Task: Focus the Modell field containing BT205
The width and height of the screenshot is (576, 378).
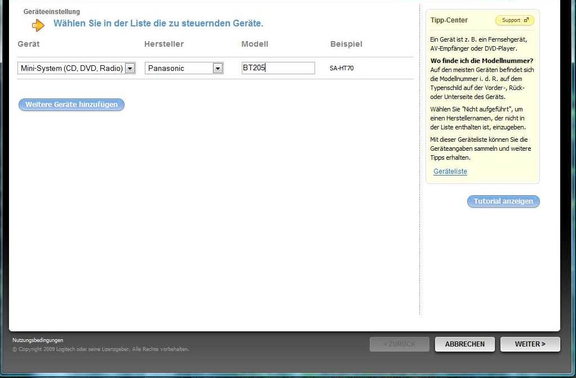Action: point(278,68)
